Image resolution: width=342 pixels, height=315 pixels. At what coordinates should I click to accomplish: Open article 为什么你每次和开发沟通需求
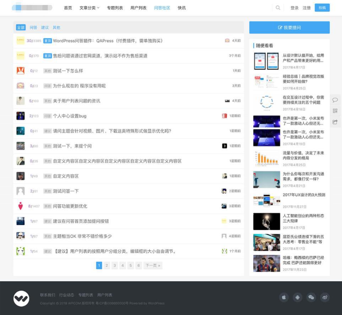tap(303, 176)
